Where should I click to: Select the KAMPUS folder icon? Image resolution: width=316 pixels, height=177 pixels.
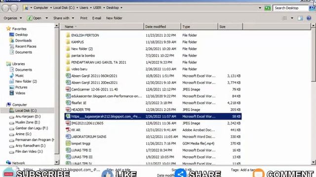[x=68, y=42]
